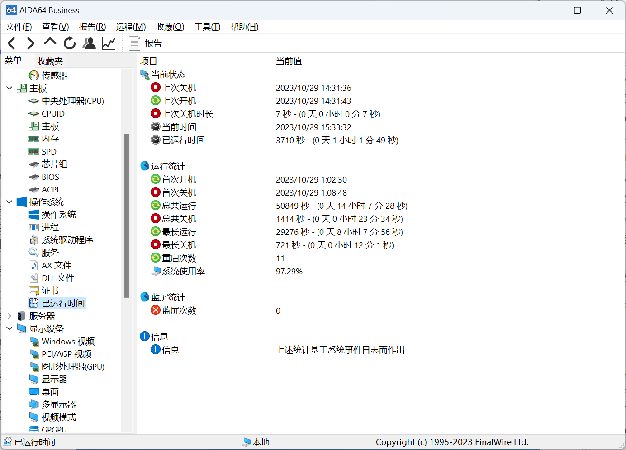
Task: Click the 蓝屏次数 red X icon
Action: point(156,310)
